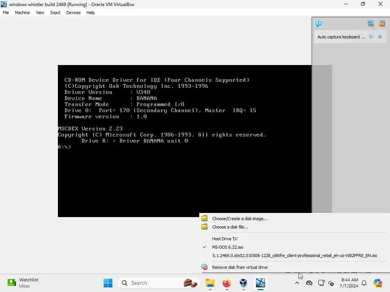Click the muted volume tray icon
390x292 pixels.
click(331, 283)
